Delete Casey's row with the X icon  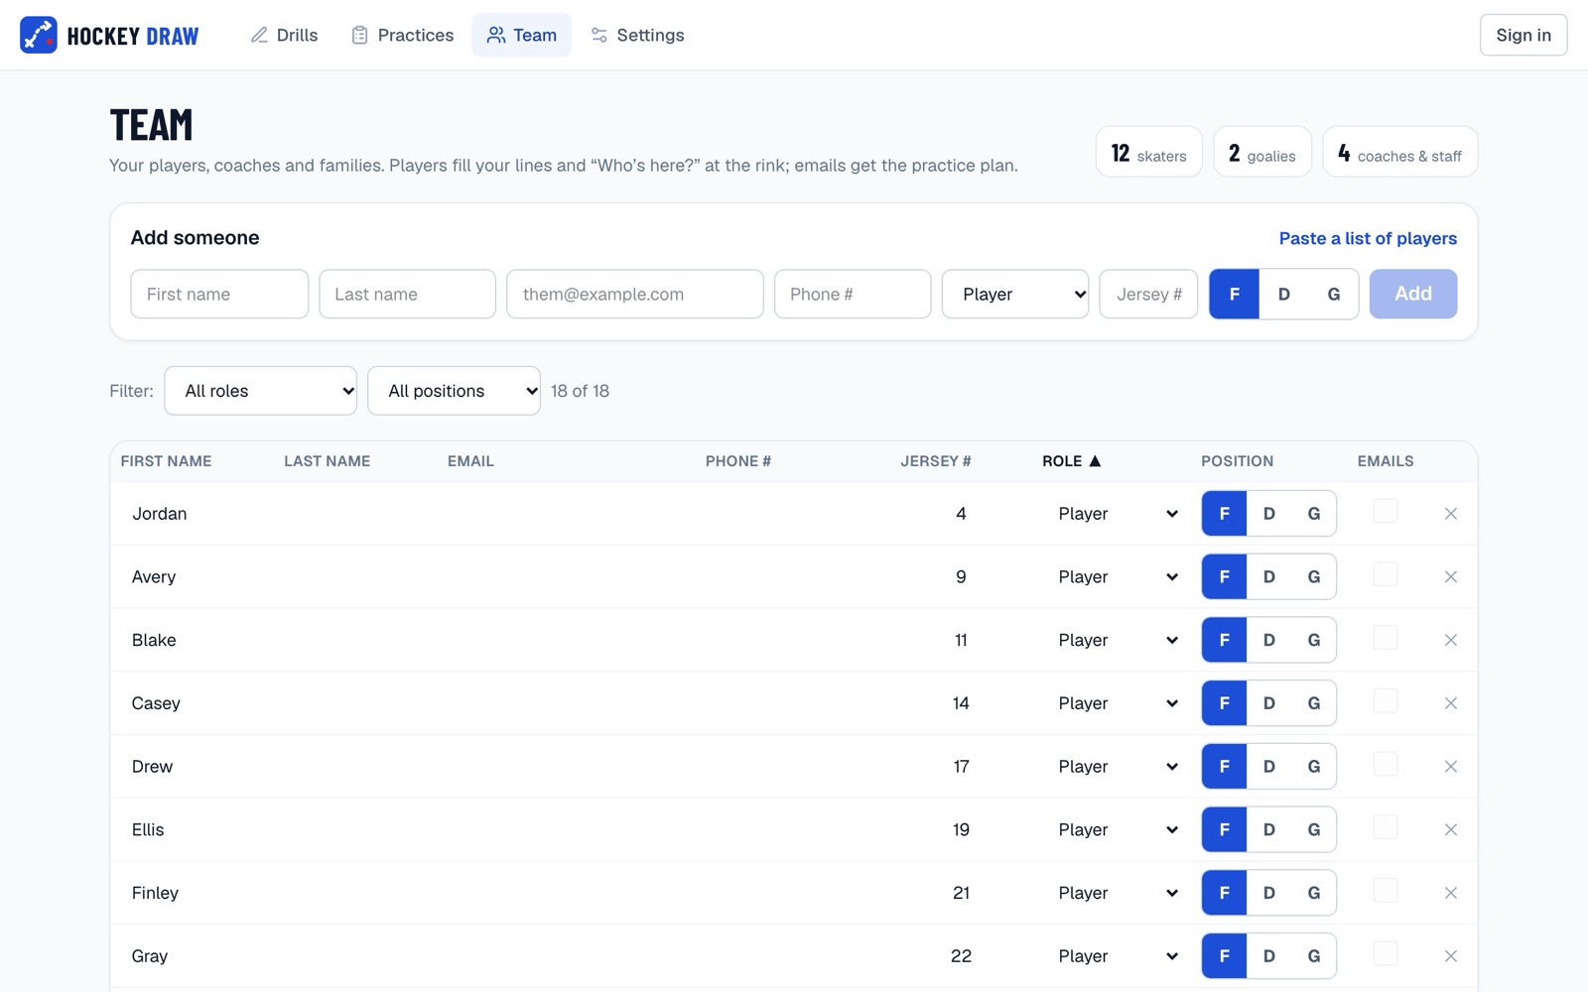(1450, 703)
